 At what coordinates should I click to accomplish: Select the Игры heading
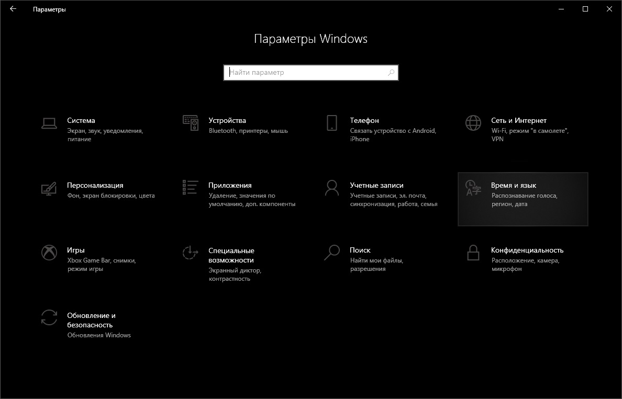point(76,250)
